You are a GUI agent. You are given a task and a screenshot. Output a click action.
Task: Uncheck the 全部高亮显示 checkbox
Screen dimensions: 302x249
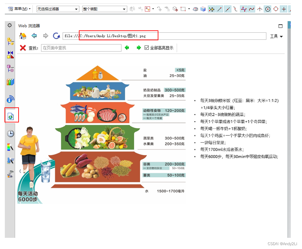146,48
